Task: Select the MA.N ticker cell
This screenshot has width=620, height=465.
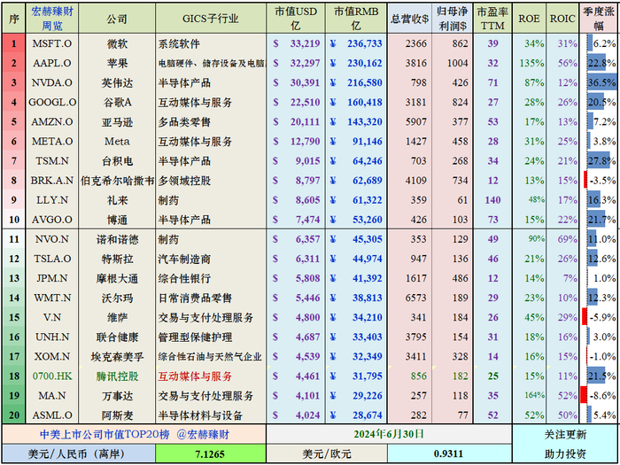Action: coord(52,396)
